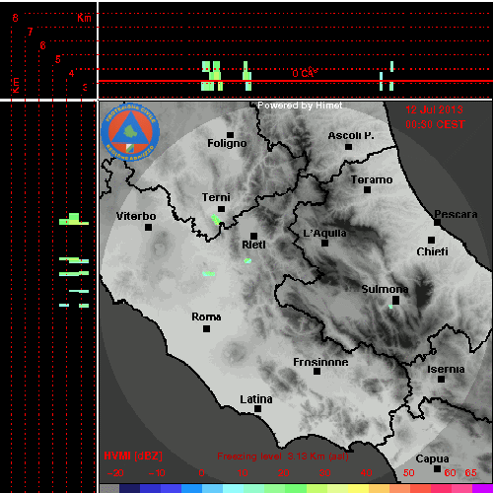Viewport: 493px width, 493px height.
Task: Pick the dark navy color bar swatch
Action: click(130, 488)
